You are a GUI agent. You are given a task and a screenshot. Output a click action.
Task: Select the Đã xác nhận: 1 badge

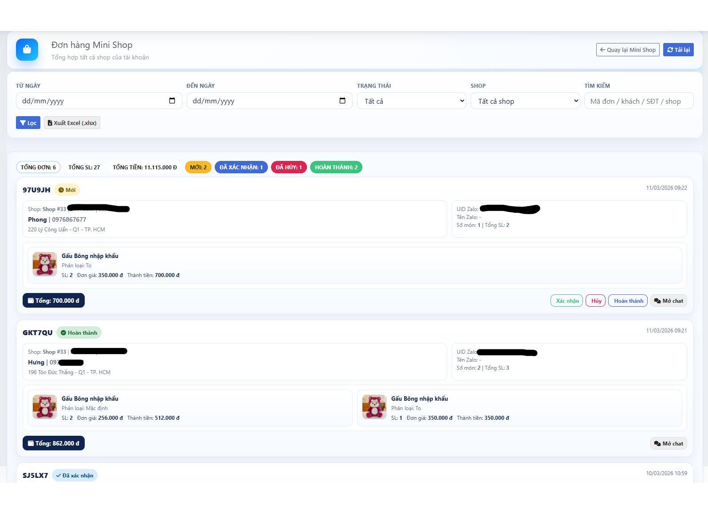(241, 168)
